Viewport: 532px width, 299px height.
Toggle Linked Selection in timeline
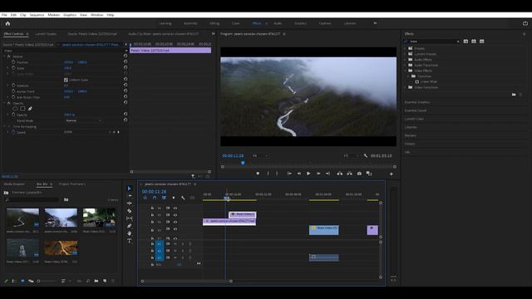point(164,198)
